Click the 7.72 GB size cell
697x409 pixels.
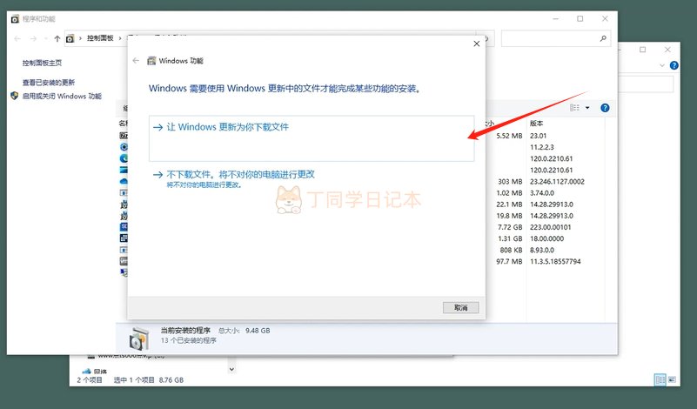pos(510,227)
